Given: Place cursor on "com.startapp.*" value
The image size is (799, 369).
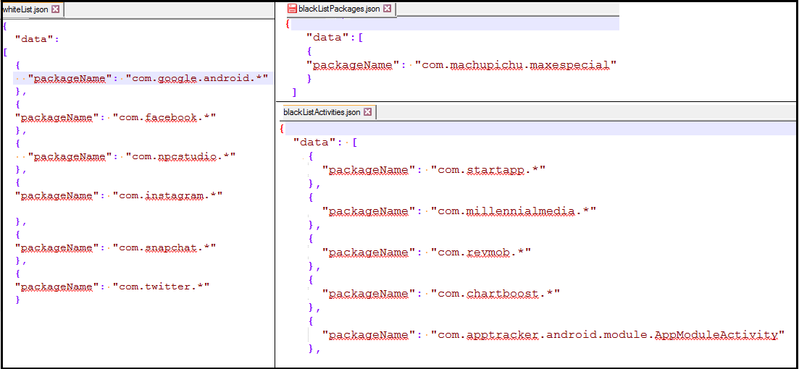Looking at the screenshot, I should tap(488, 170).
